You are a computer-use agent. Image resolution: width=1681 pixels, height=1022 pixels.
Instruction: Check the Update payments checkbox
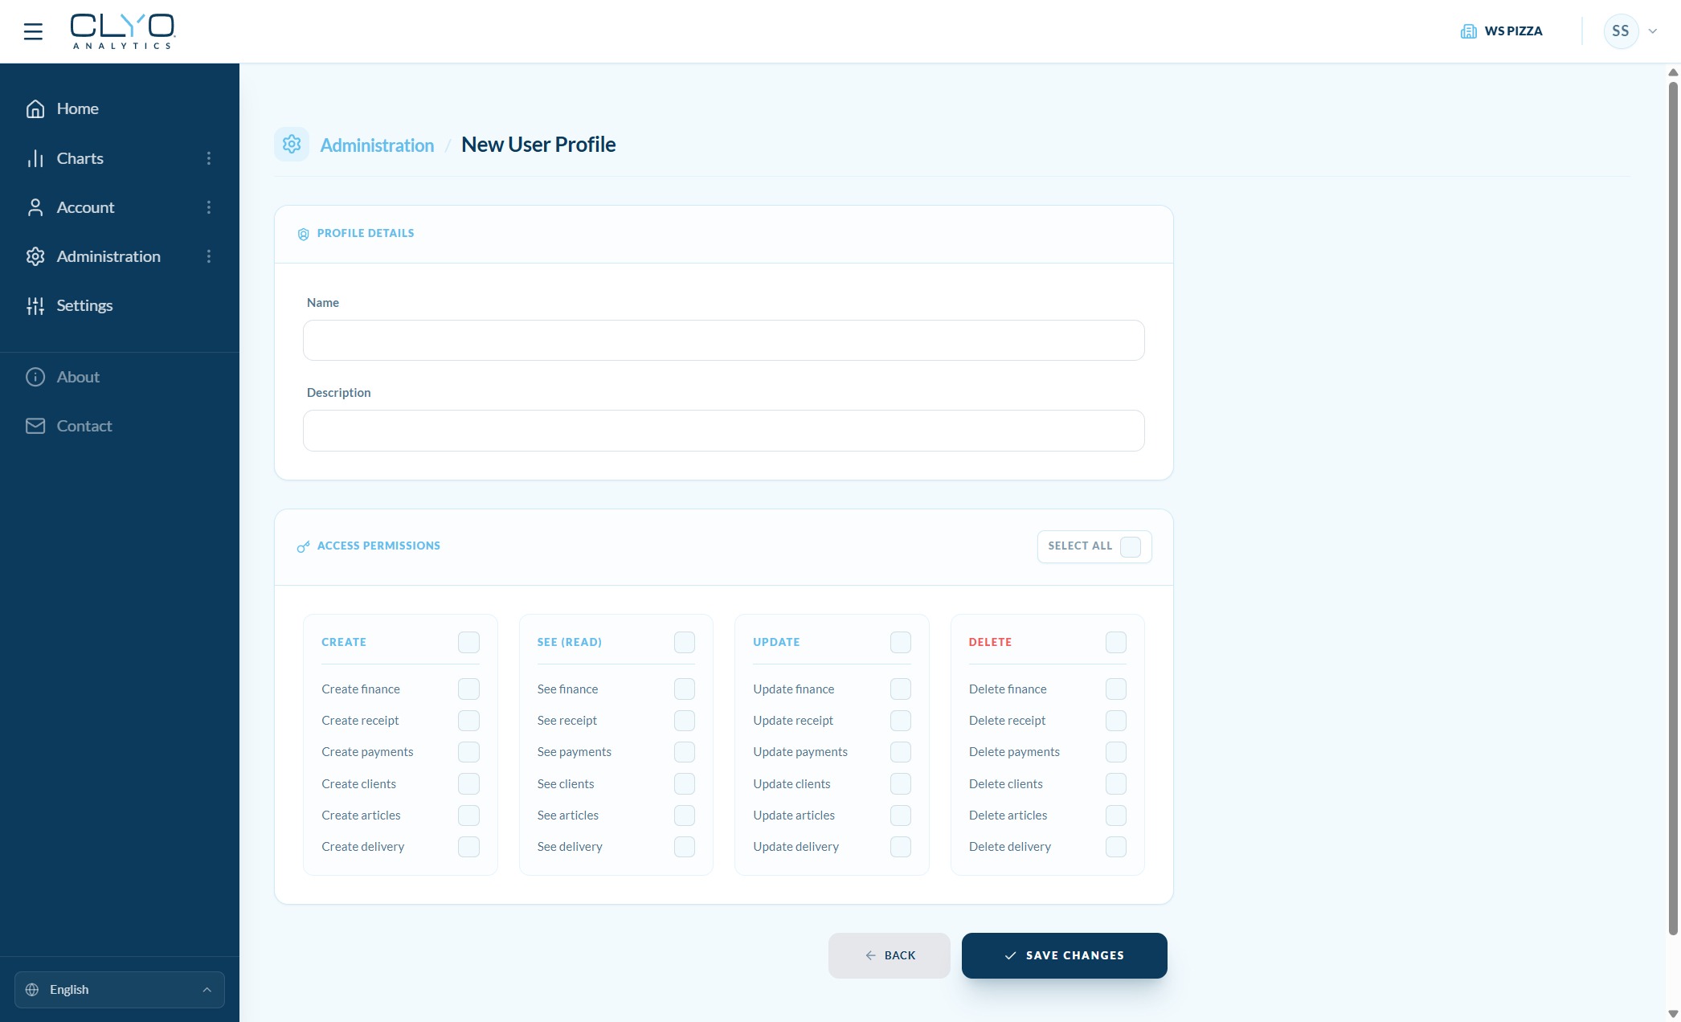pyautogui.click(x=900, y=752)
